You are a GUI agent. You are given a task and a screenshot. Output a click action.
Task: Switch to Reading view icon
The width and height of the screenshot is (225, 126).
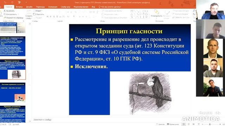(x=194, y=124)
